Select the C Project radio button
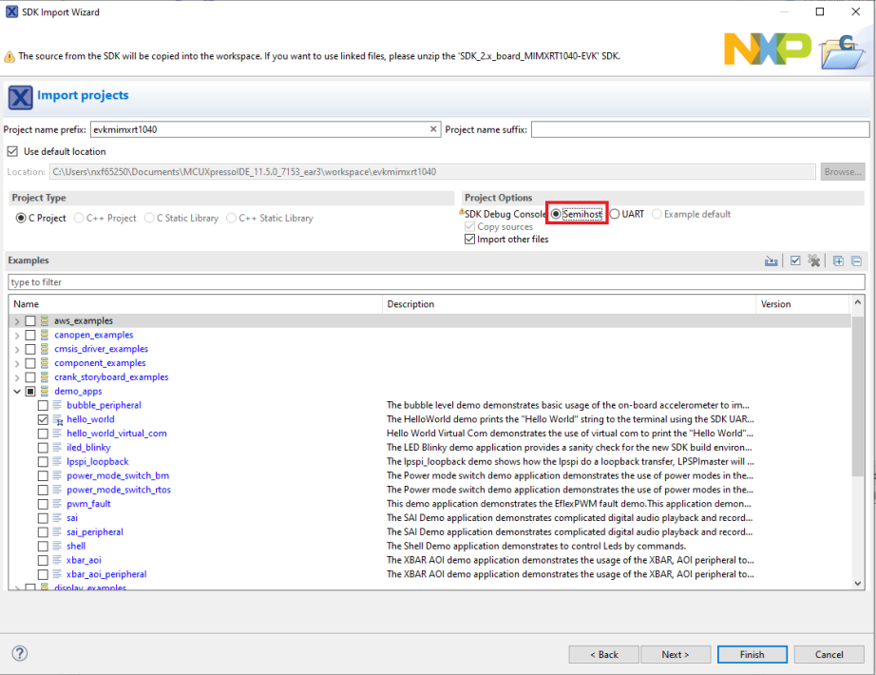 click(21, 218)
